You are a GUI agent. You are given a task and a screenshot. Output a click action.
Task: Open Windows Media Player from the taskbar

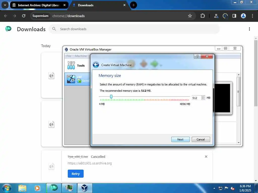tap(37, 188)
